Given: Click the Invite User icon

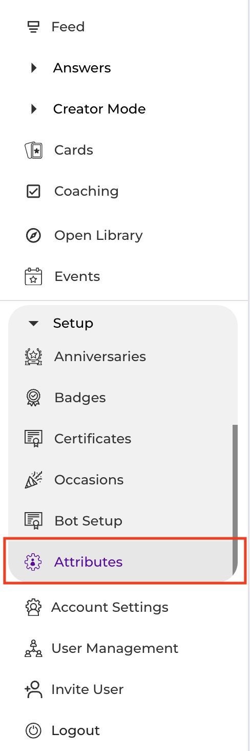Looking at the screenshot, I should [x=33, y=689].
